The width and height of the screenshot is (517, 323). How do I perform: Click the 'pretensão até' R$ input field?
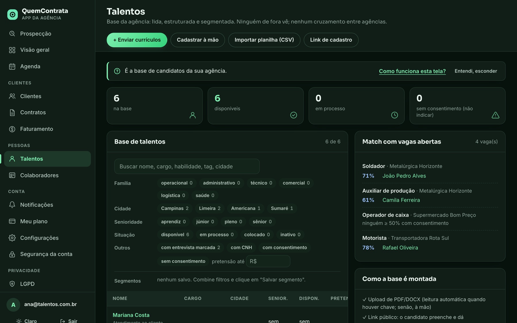point(268,261)
